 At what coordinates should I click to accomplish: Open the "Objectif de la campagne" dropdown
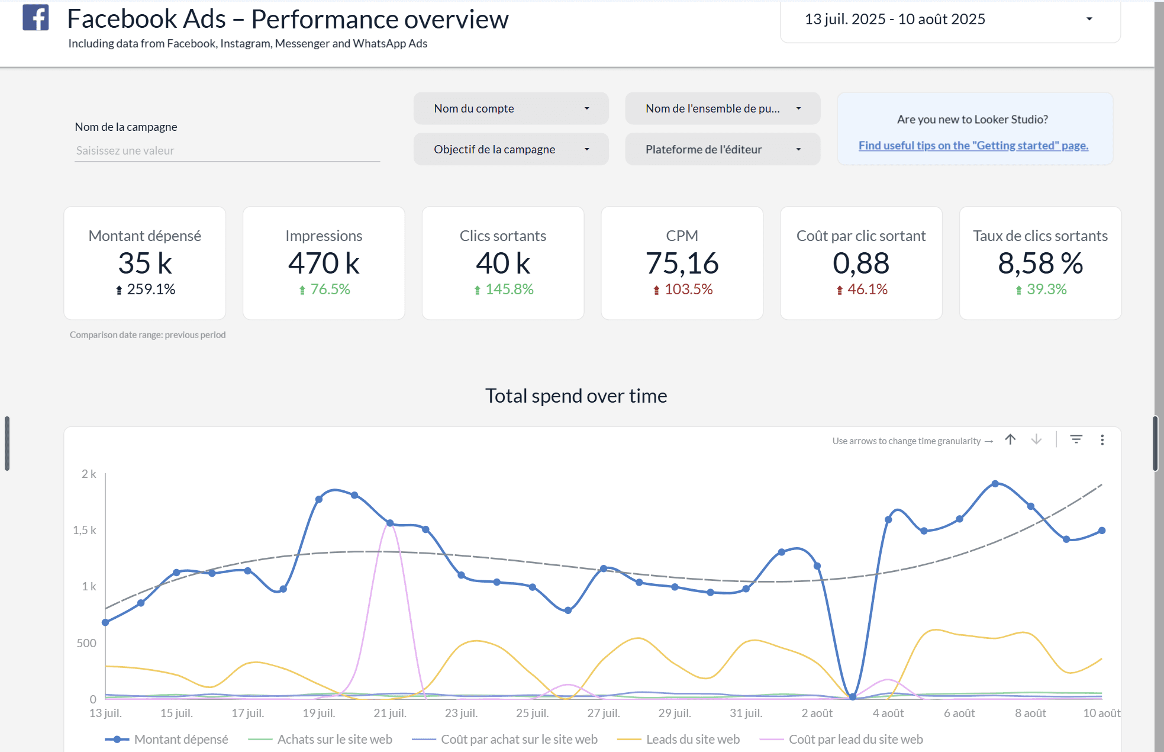tap(510, 149)
